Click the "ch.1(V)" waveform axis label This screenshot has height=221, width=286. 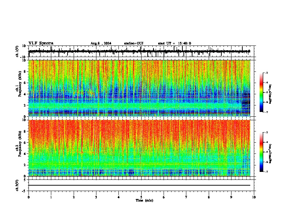coord(17,51)
